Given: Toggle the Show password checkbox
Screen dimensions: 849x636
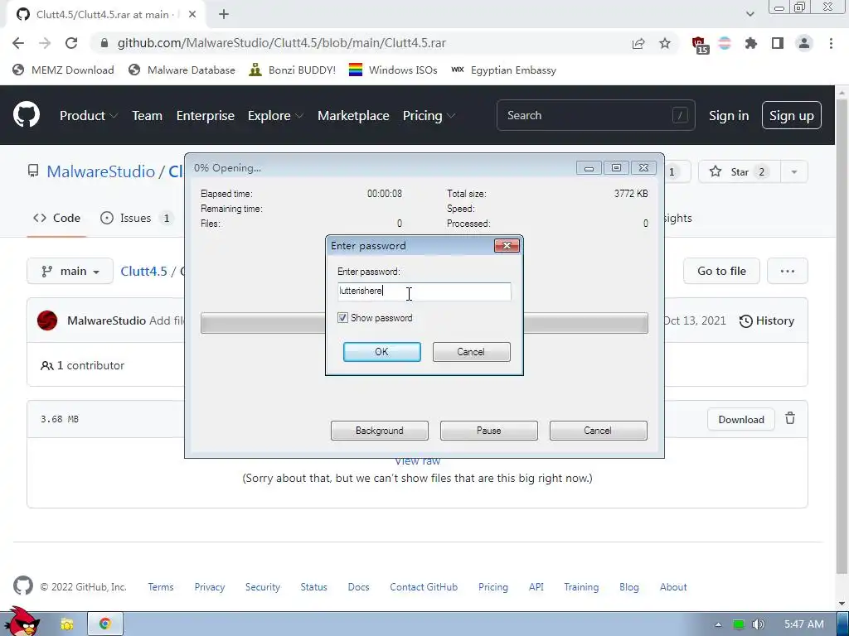Looking at the screenshot, I should point(342,317).
